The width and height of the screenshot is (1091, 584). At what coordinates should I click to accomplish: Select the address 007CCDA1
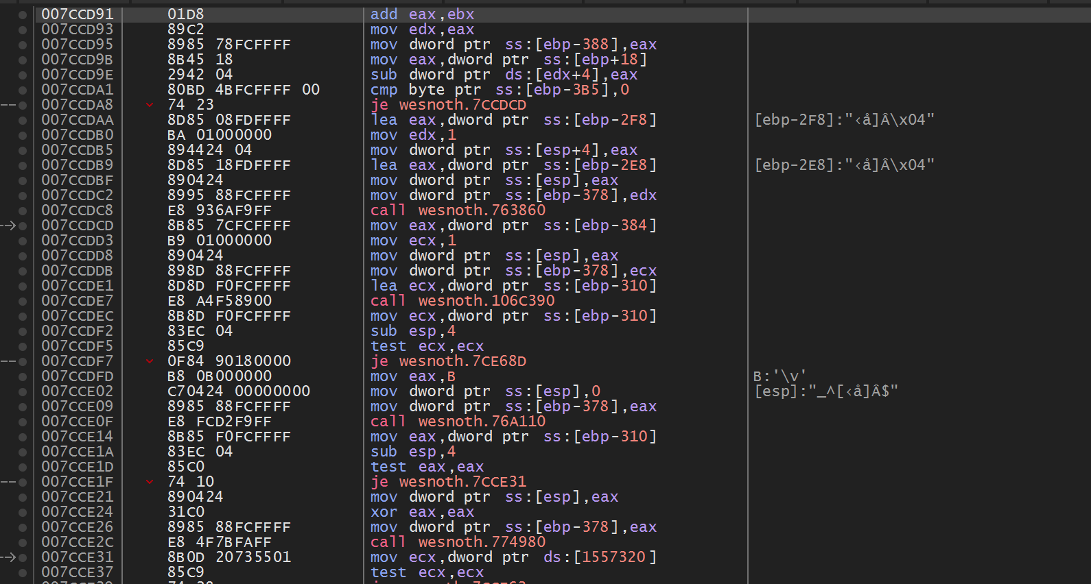coord(78,90)
